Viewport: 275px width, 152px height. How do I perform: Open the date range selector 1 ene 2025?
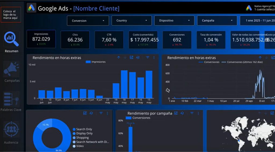(x=258, y=20)
